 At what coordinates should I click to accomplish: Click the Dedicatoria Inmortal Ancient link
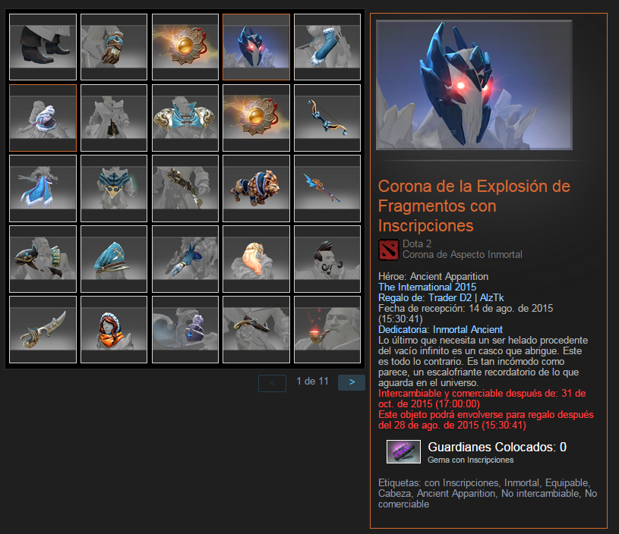pos(441,329)
